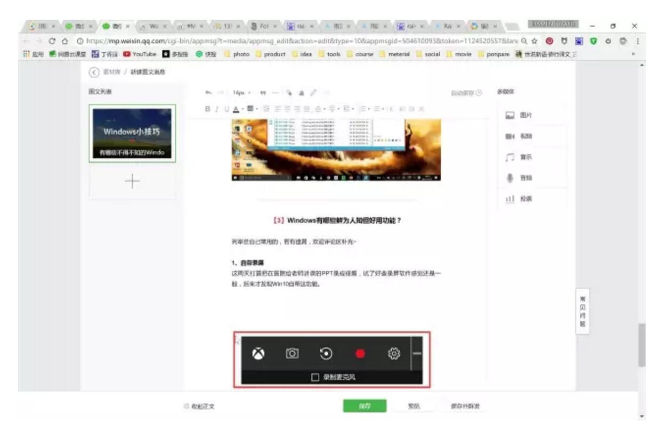Toggle bold formatting
The width and height of the screenshot is (656, 432).
click(208, 109)
